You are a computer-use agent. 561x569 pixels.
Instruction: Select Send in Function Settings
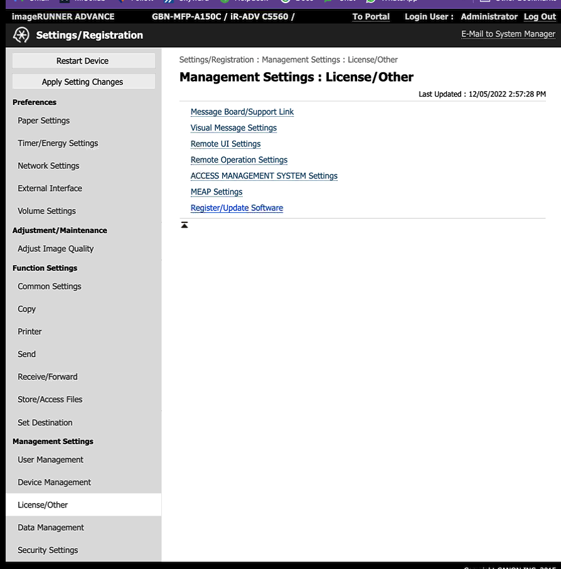point(26,354)
